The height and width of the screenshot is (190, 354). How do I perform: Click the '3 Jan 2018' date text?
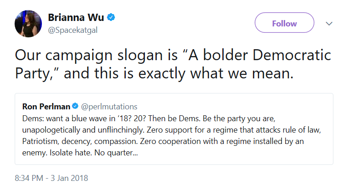[69, 178]
